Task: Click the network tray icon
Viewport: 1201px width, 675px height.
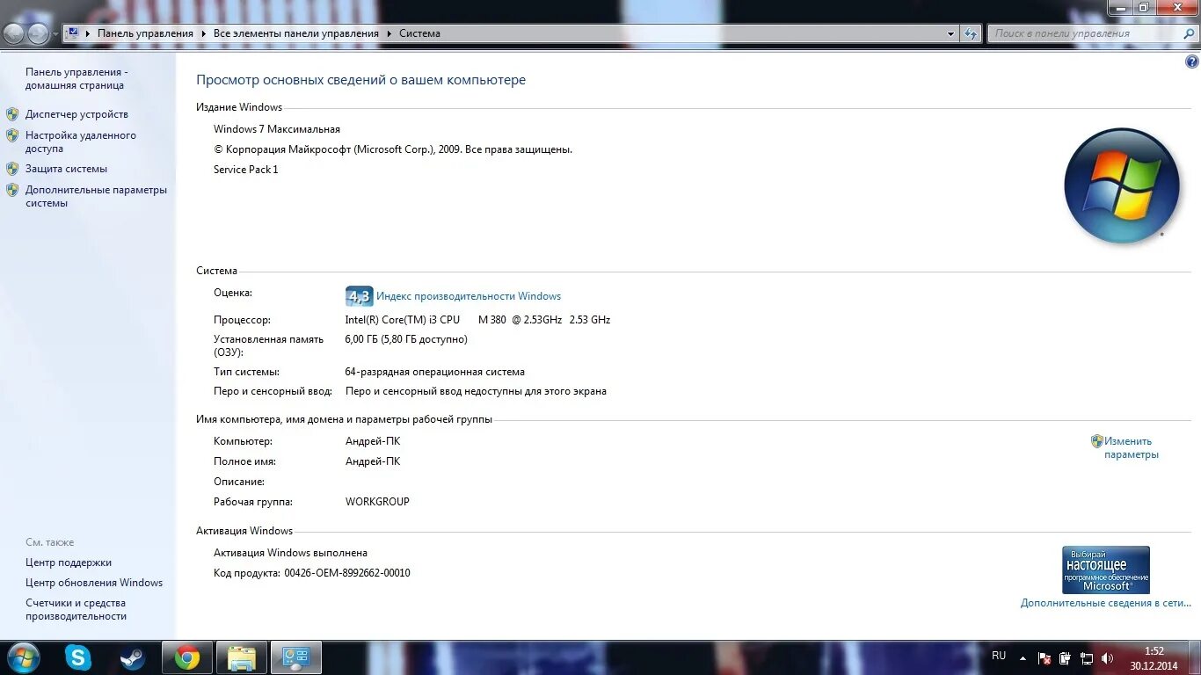Action: point(1086,658)
